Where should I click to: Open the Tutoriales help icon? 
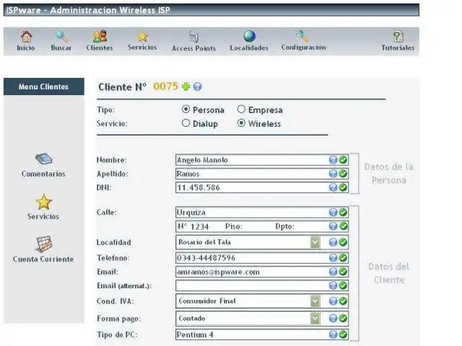click(398, 37)
